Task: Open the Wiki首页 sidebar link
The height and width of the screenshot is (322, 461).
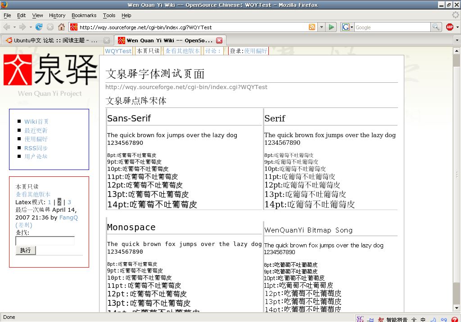Action: pos(36,121)
